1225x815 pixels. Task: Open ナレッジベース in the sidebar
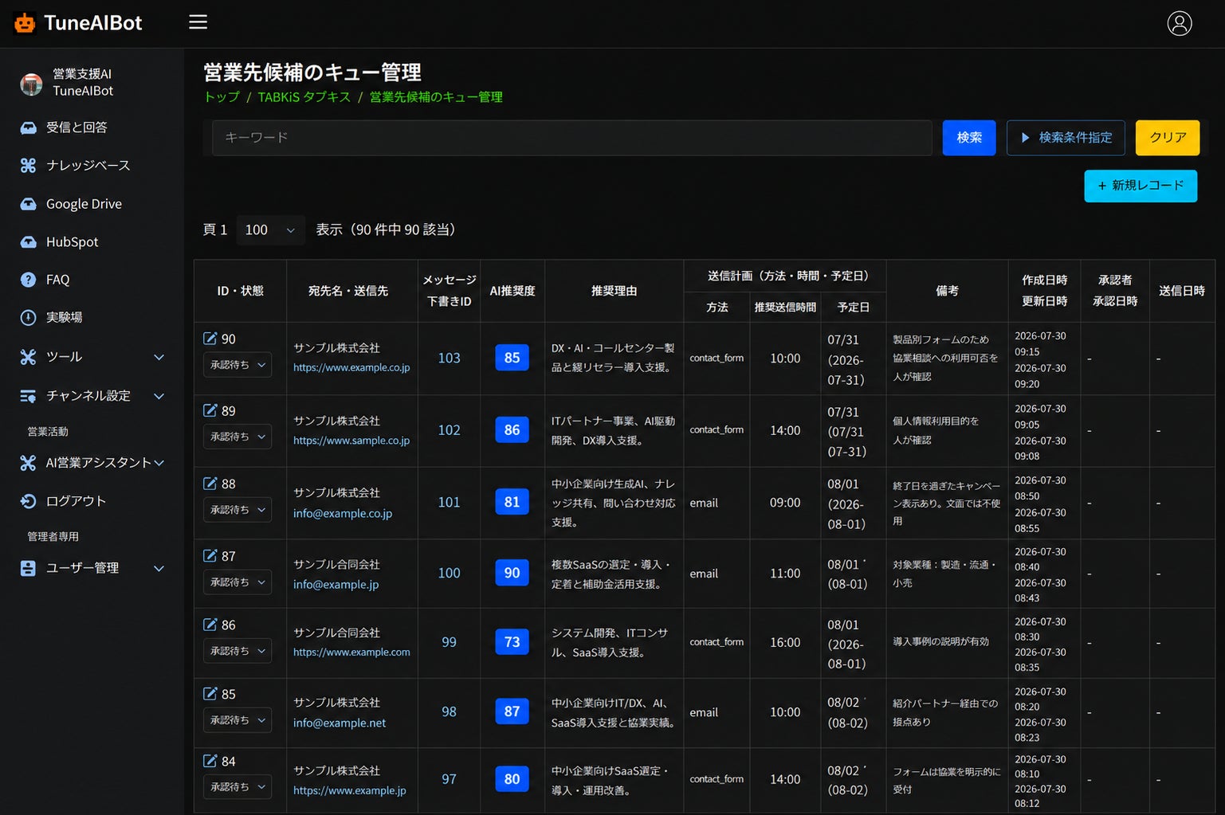tap(88, 166)
